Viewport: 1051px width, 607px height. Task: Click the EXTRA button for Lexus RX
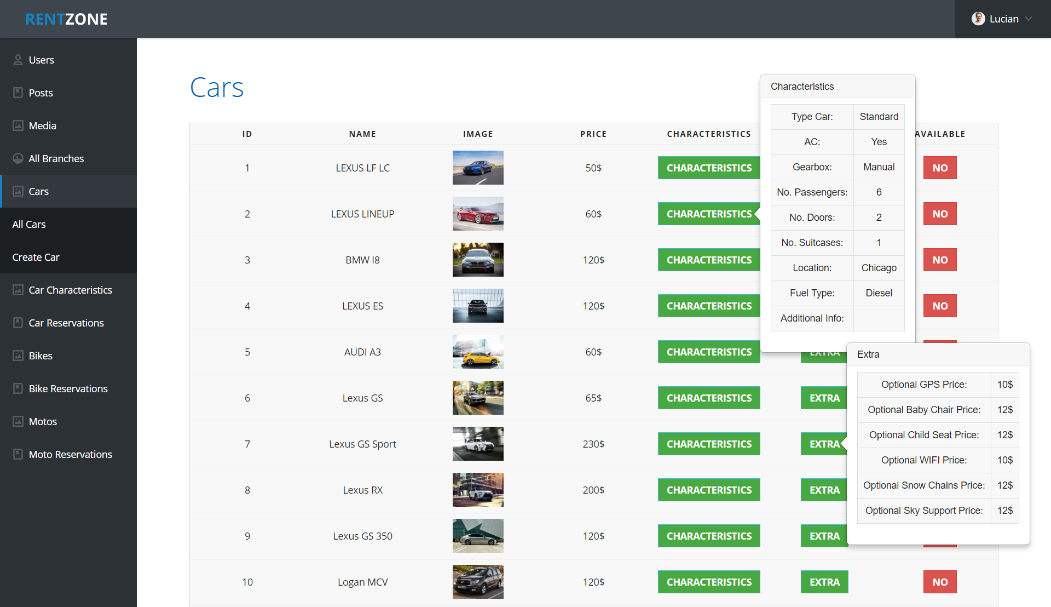tap(824, 490)
